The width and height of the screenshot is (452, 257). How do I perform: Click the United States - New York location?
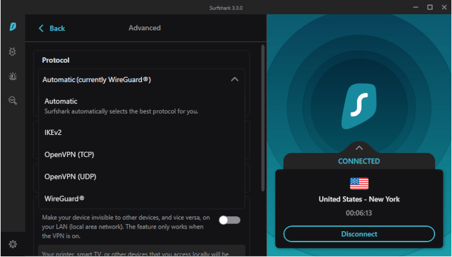[359, 200]
